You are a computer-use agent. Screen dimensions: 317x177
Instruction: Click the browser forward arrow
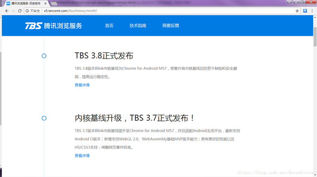click(14, 11)
